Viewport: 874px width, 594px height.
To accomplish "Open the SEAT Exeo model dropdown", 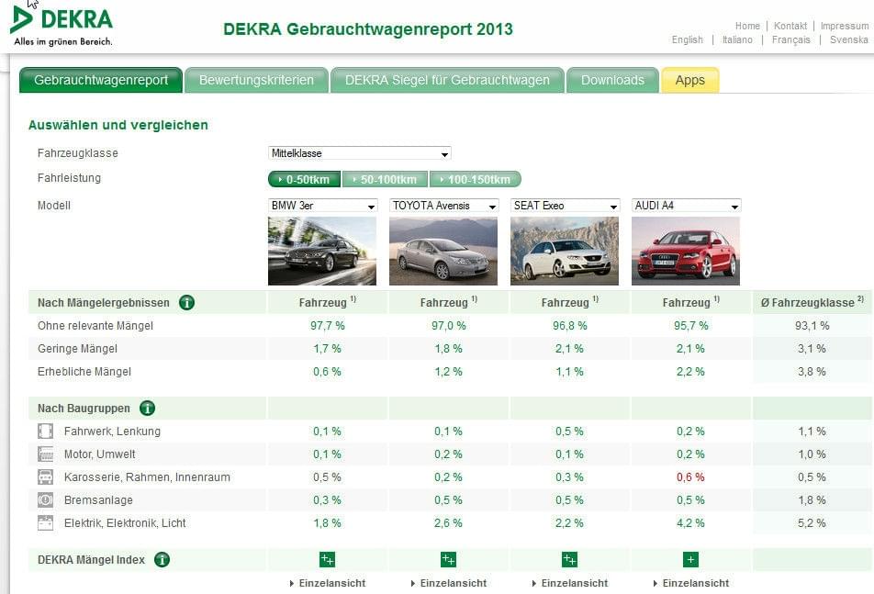I will 566,206.
